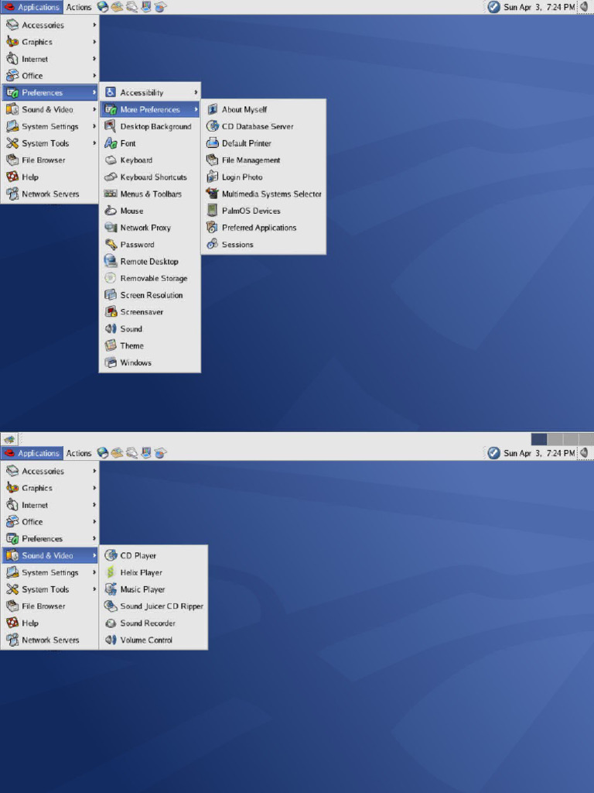Viewport: 594px width, 793px height.
Task: Open Volume Control in Sound & Video menu
Action: tap(154, 640)
